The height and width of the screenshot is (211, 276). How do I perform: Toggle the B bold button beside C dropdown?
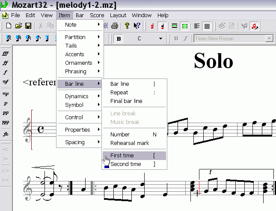click(x=119, y=39)
